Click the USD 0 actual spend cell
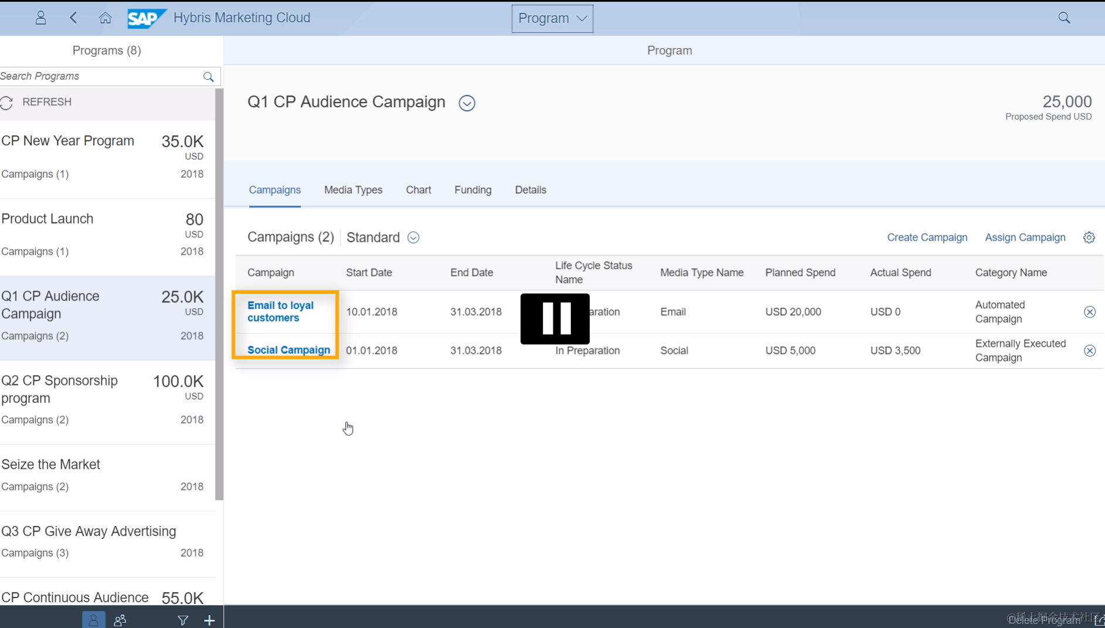 coord(885,312)
